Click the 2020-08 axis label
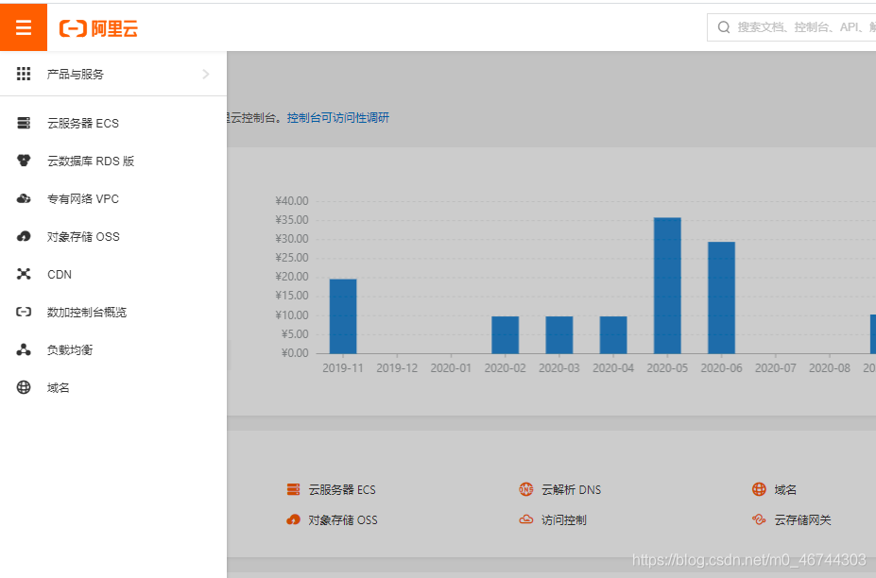The width and height of the screenshot is (876, 578). (x=830, y=368)
